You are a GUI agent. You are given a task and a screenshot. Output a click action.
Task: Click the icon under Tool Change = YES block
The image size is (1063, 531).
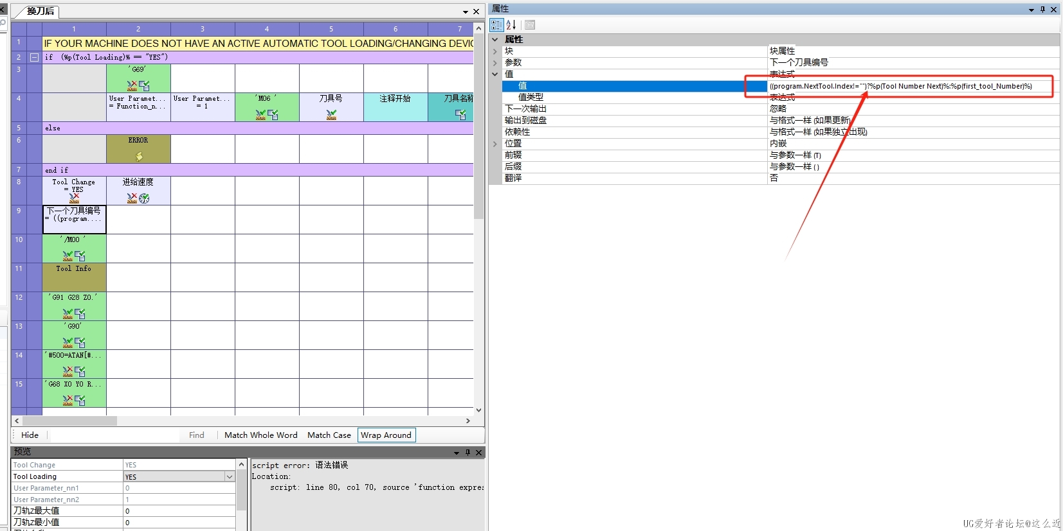pos(74,198)
